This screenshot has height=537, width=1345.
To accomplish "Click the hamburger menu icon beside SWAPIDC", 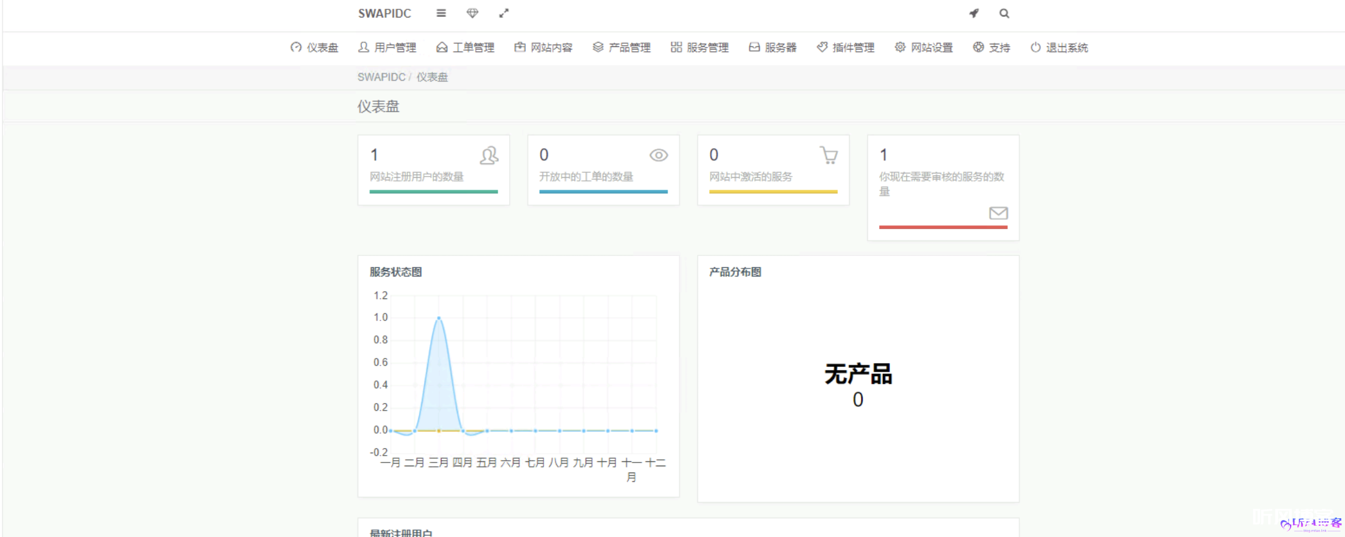I will pyautogui.click(x=441, y=13).
